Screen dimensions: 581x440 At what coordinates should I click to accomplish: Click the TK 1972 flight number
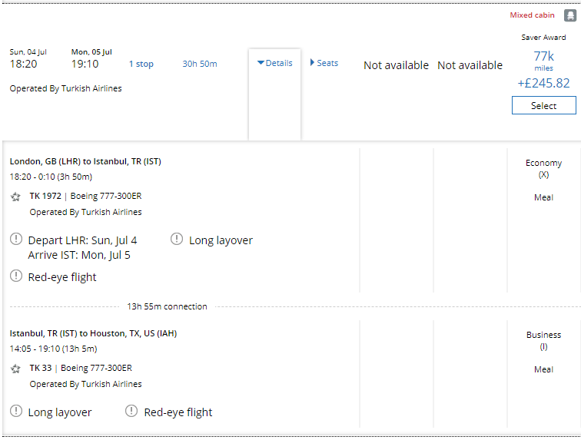tap(45, 196)
